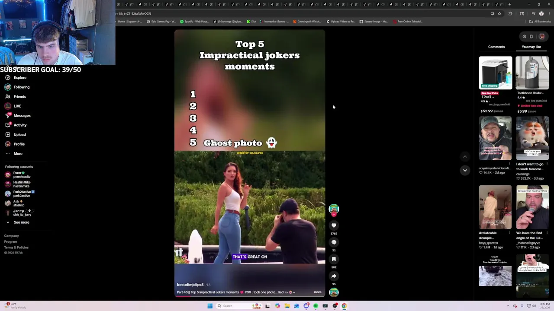Bookmark this page with Chrome star icon
The width and height of the screenshot is (554, 311).
pyautogui.click(x=499, y=14)
